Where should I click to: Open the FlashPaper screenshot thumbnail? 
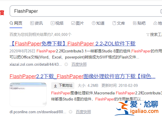click(x=28, y=94)
